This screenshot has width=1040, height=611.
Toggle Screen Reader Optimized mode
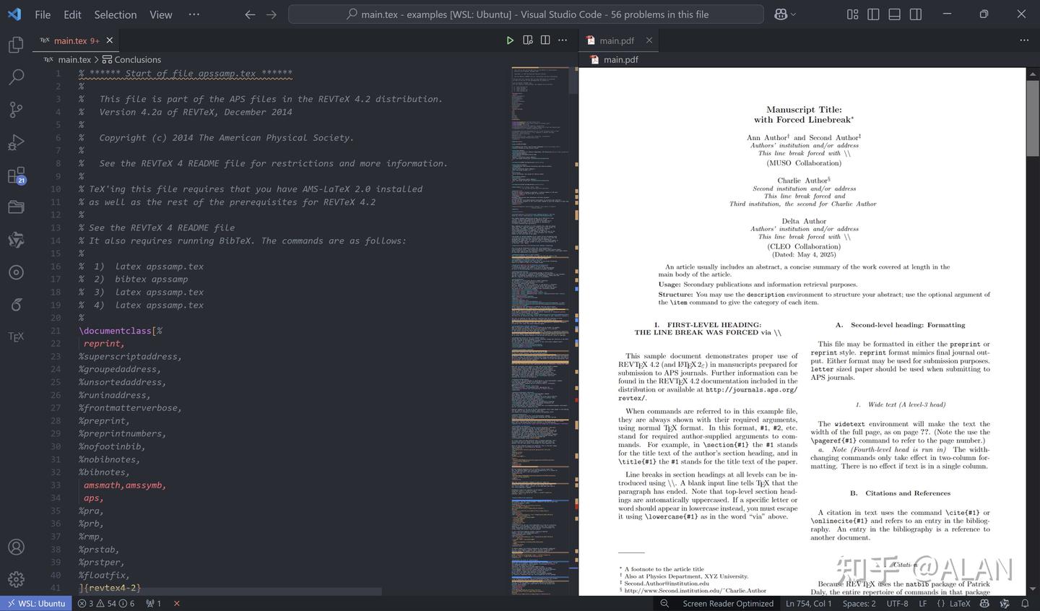click(728, 603)
